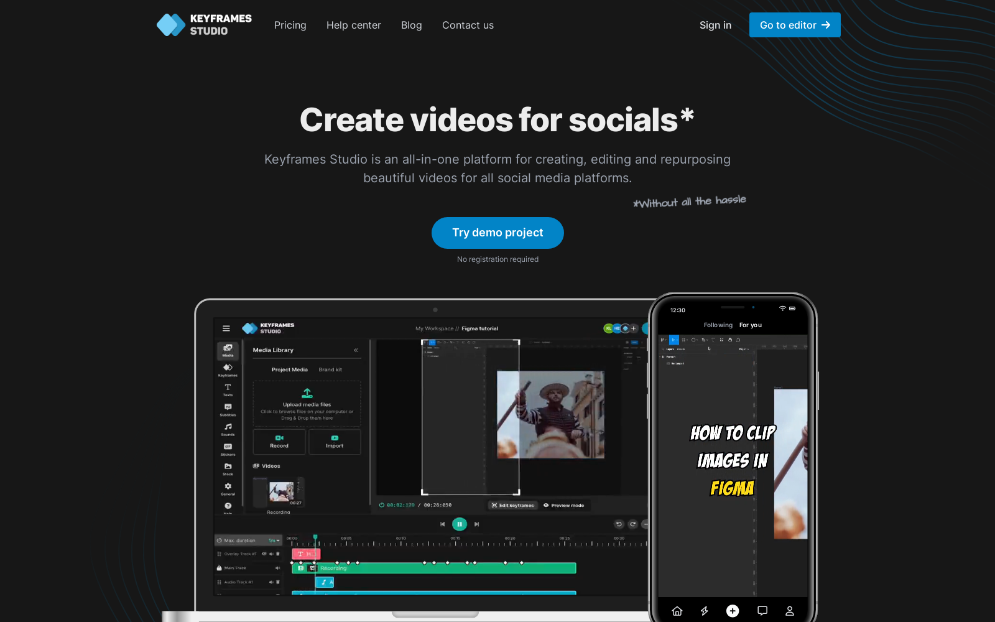Viewport: 995px width, 622px height.
Task: Click the timeline playhead marker
Action: (x=315, y=537)
